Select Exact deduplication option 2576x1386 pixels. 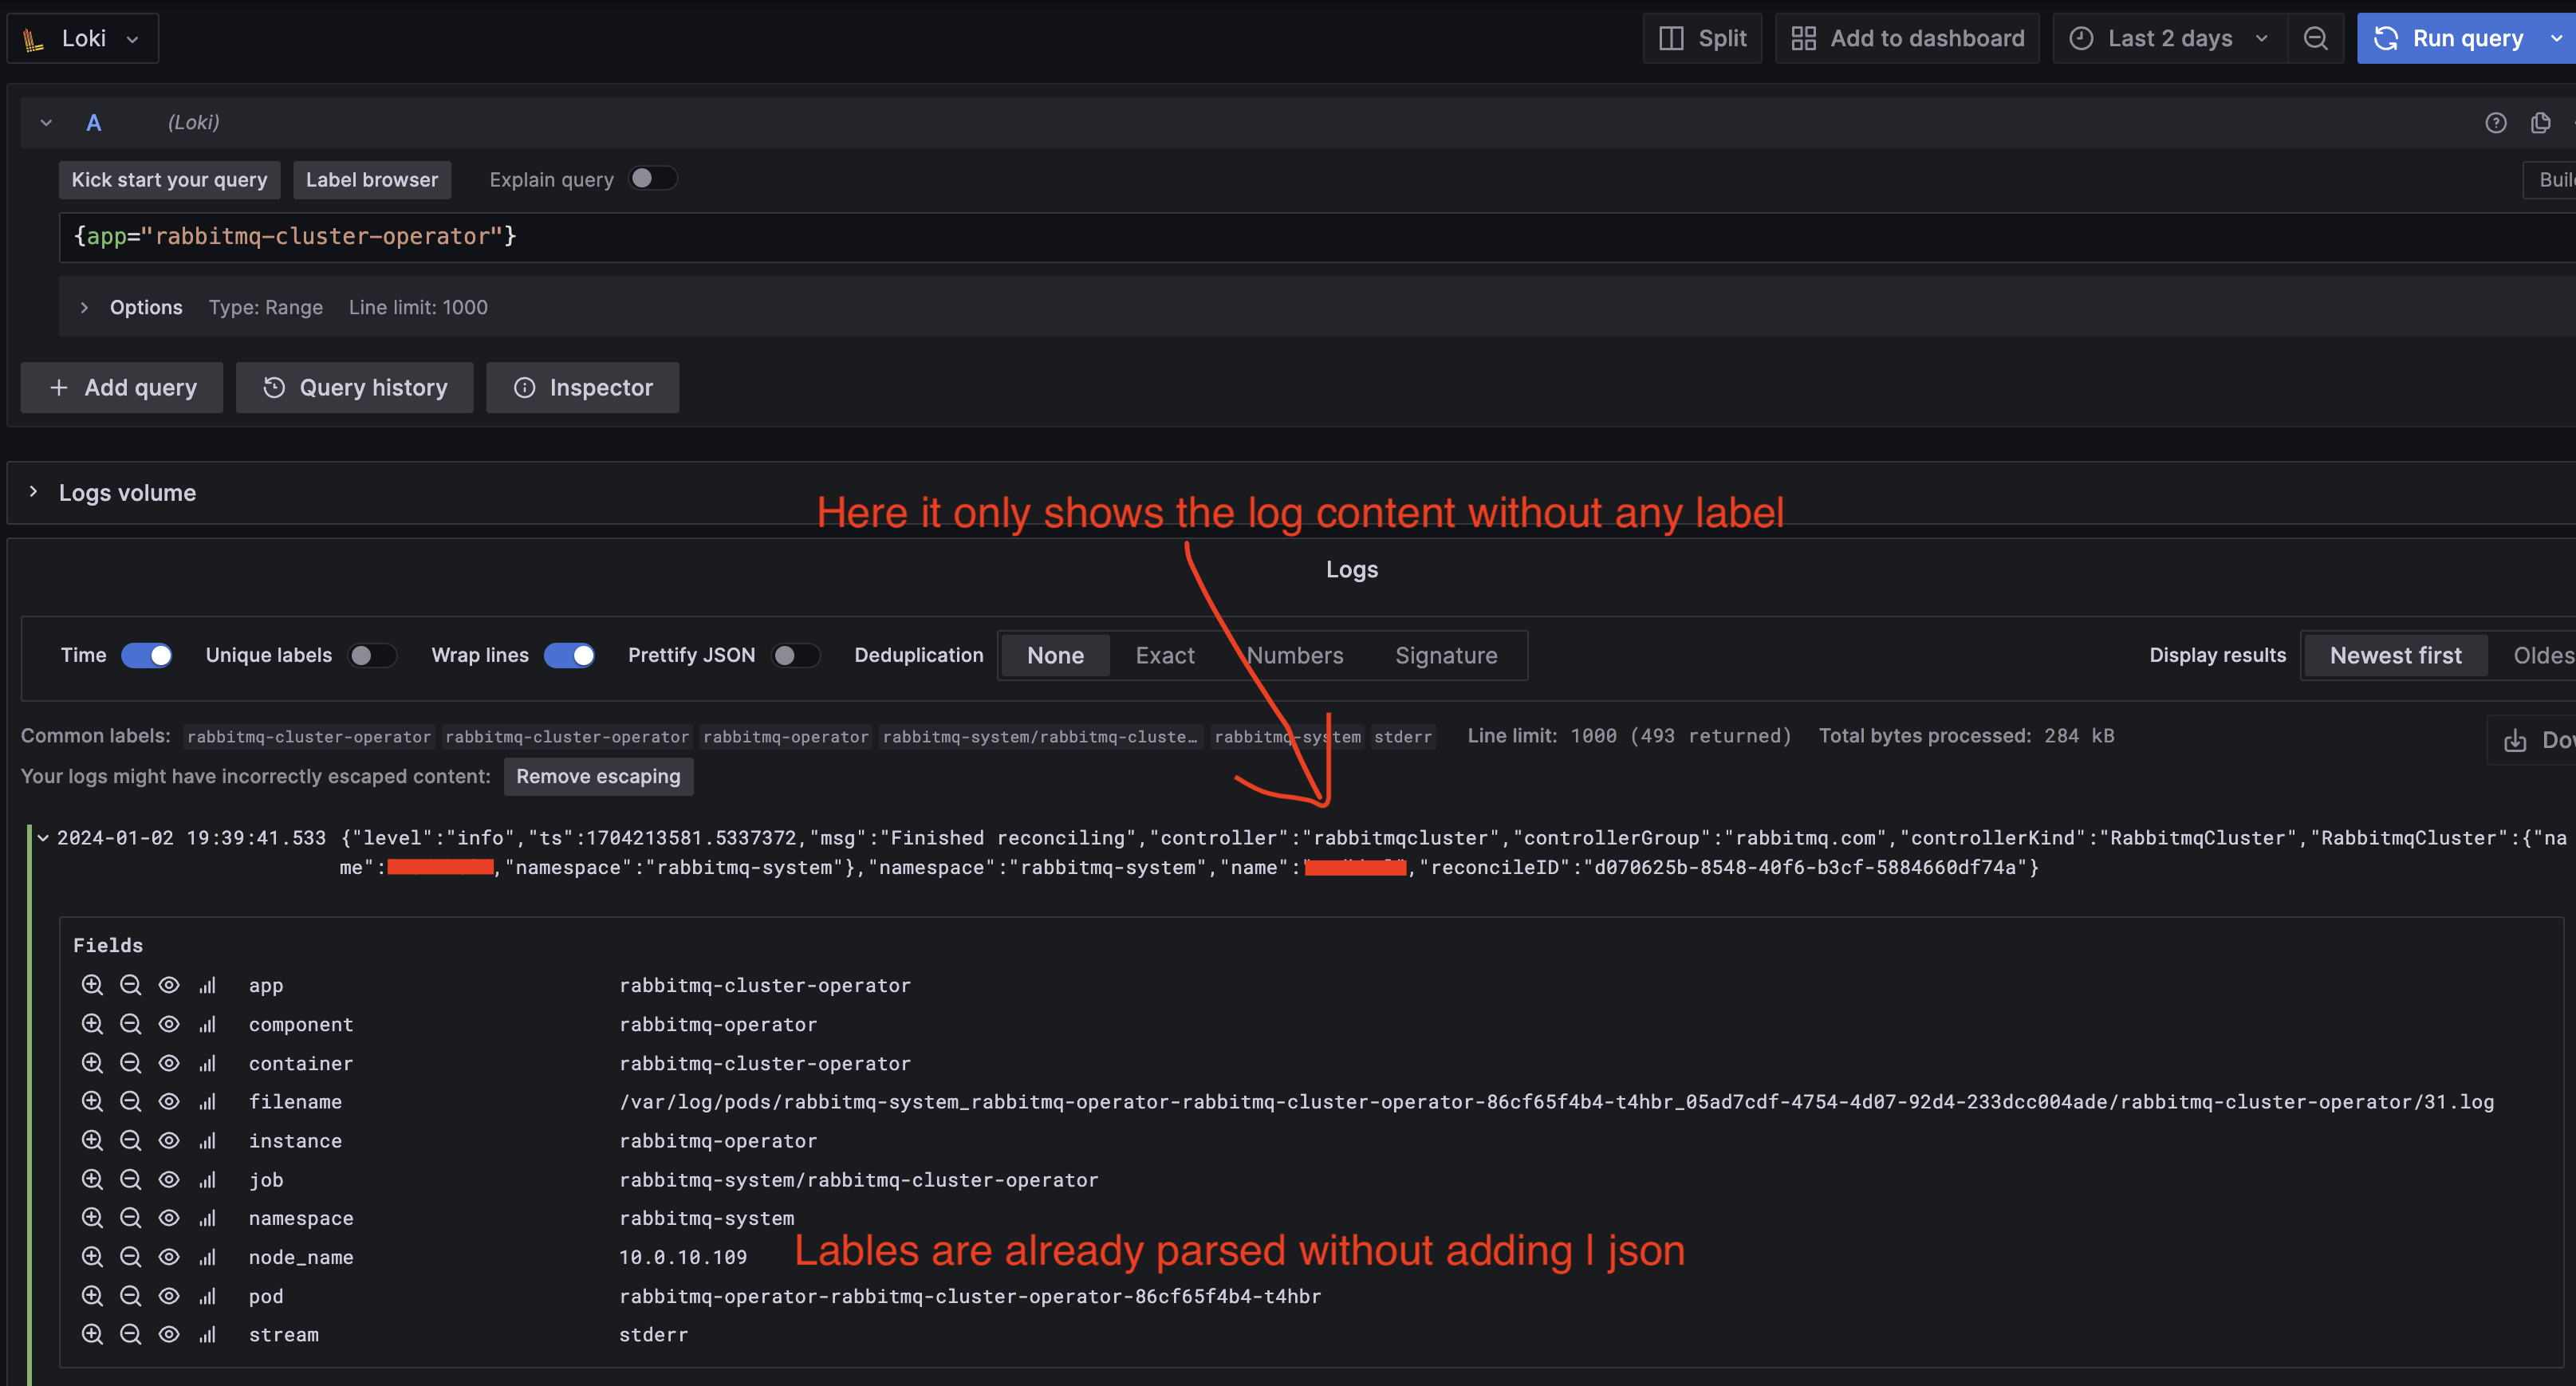tap(1165, 655)
